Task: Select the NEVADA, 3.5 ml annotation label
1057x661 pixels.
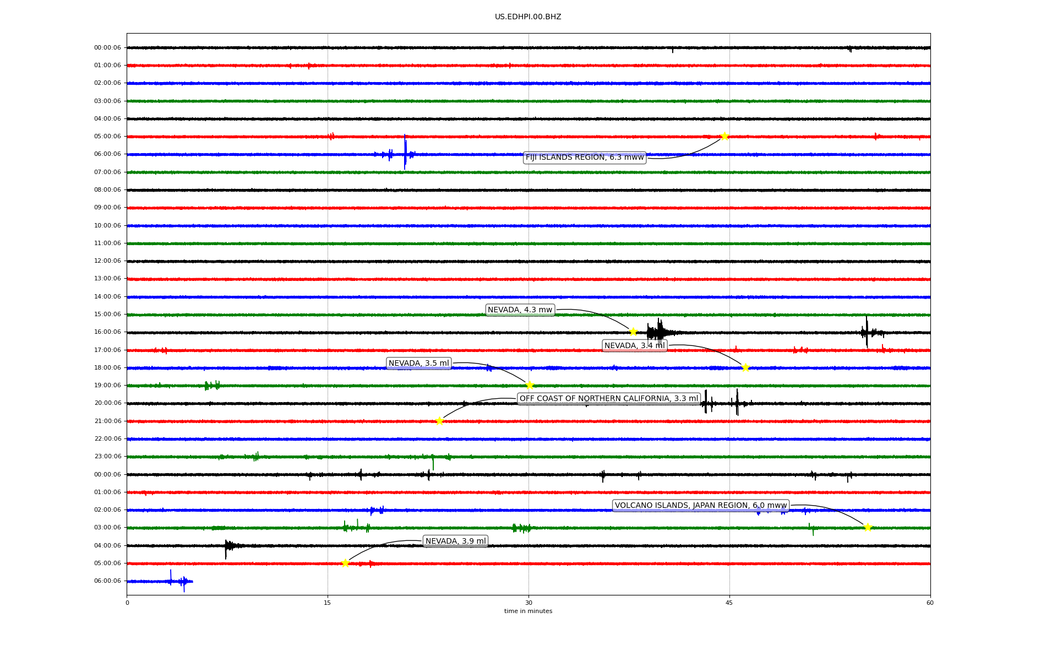Action: click(418, 364)
